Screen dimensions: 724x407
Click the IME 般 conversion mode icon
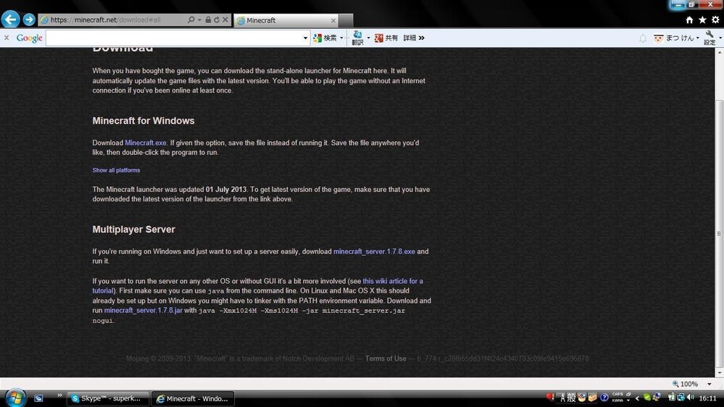[571, 398]
